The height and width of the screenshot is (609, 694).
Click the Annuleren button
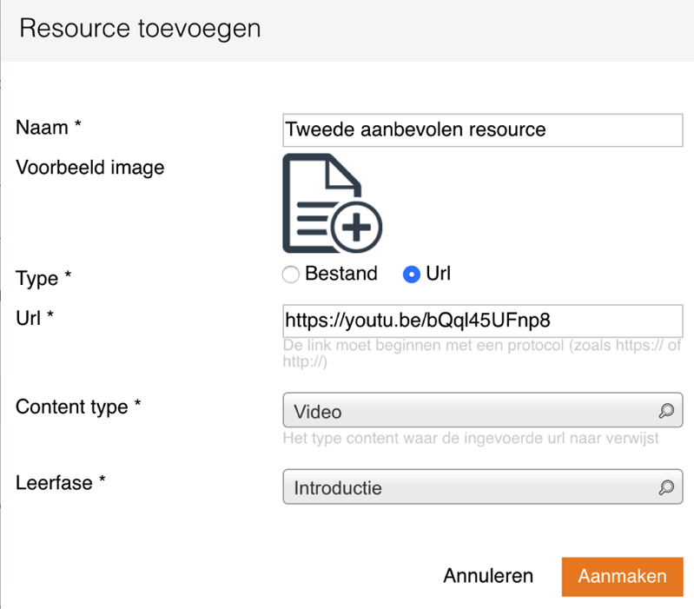(488, 576)
